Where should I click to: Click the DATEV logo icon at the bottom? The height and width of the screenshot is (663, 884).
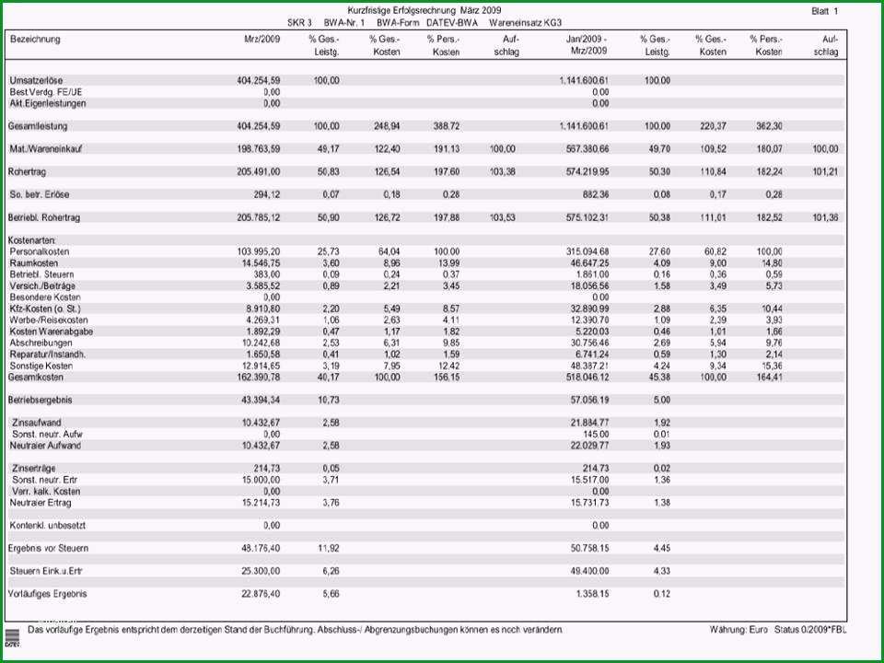[12, 637]
